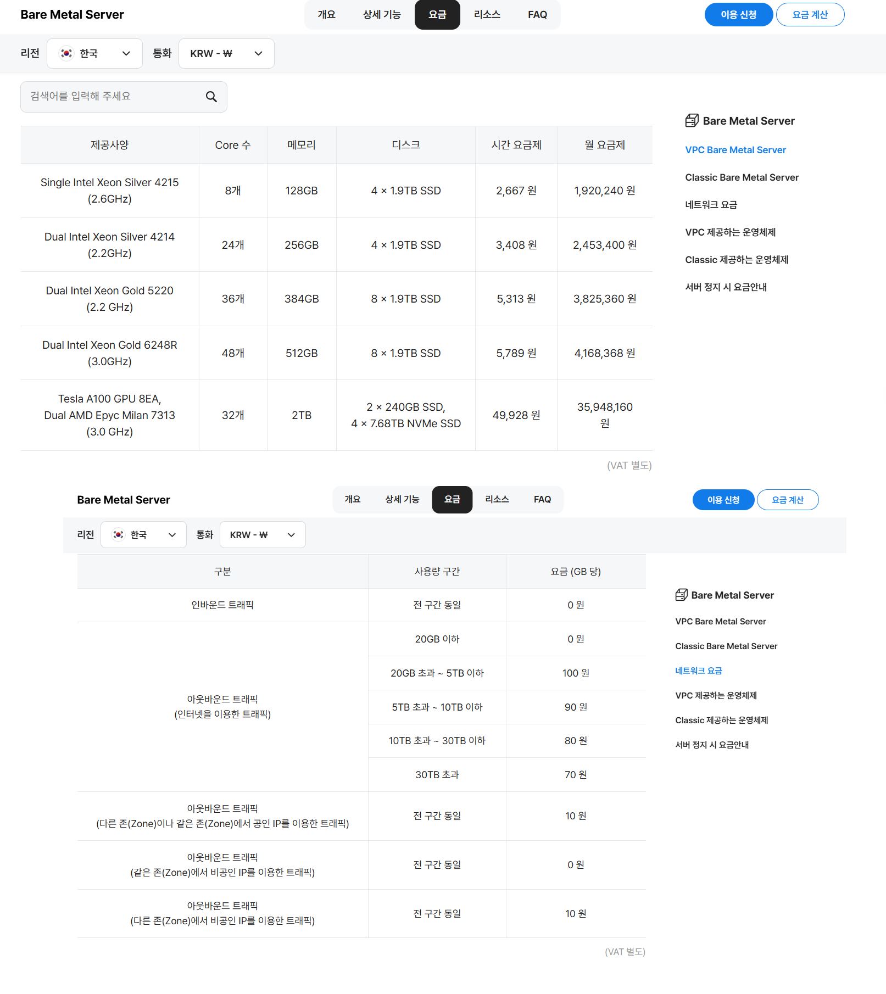Viewport: 886px width, 994px height.
Task: Open the FAQ tab in the top navigation
Action: (x=537, y=15)
